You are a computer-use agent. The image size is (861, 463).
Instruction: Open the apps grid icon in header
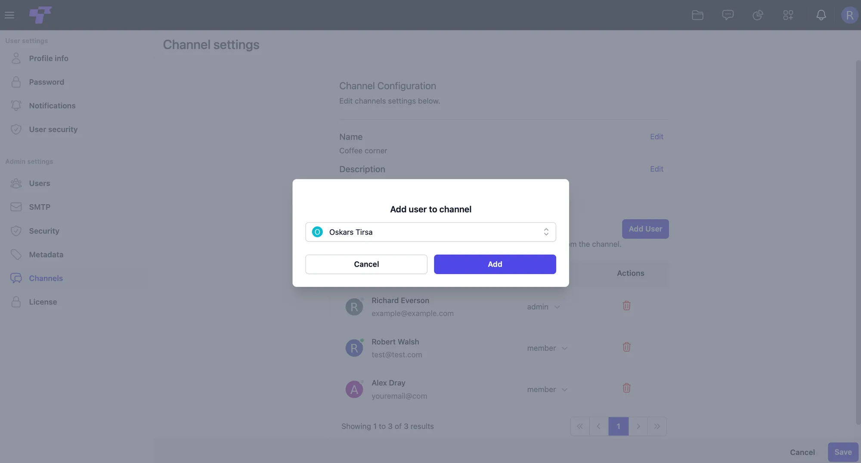(x=788, y=15)
